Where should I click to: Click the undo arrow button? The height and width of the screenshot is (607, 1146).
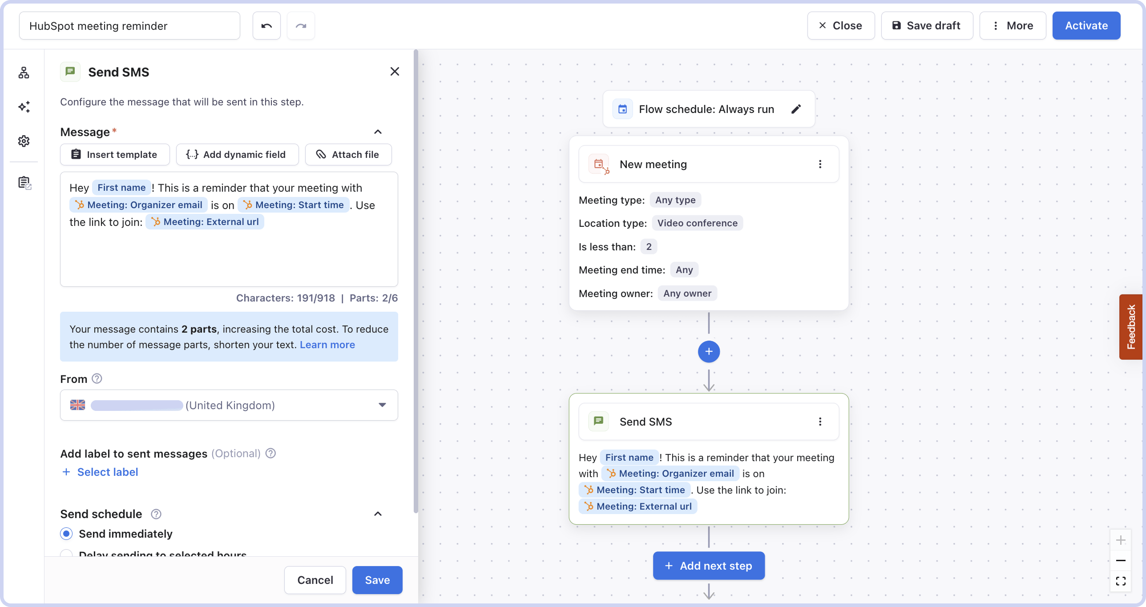pos(266,26)
